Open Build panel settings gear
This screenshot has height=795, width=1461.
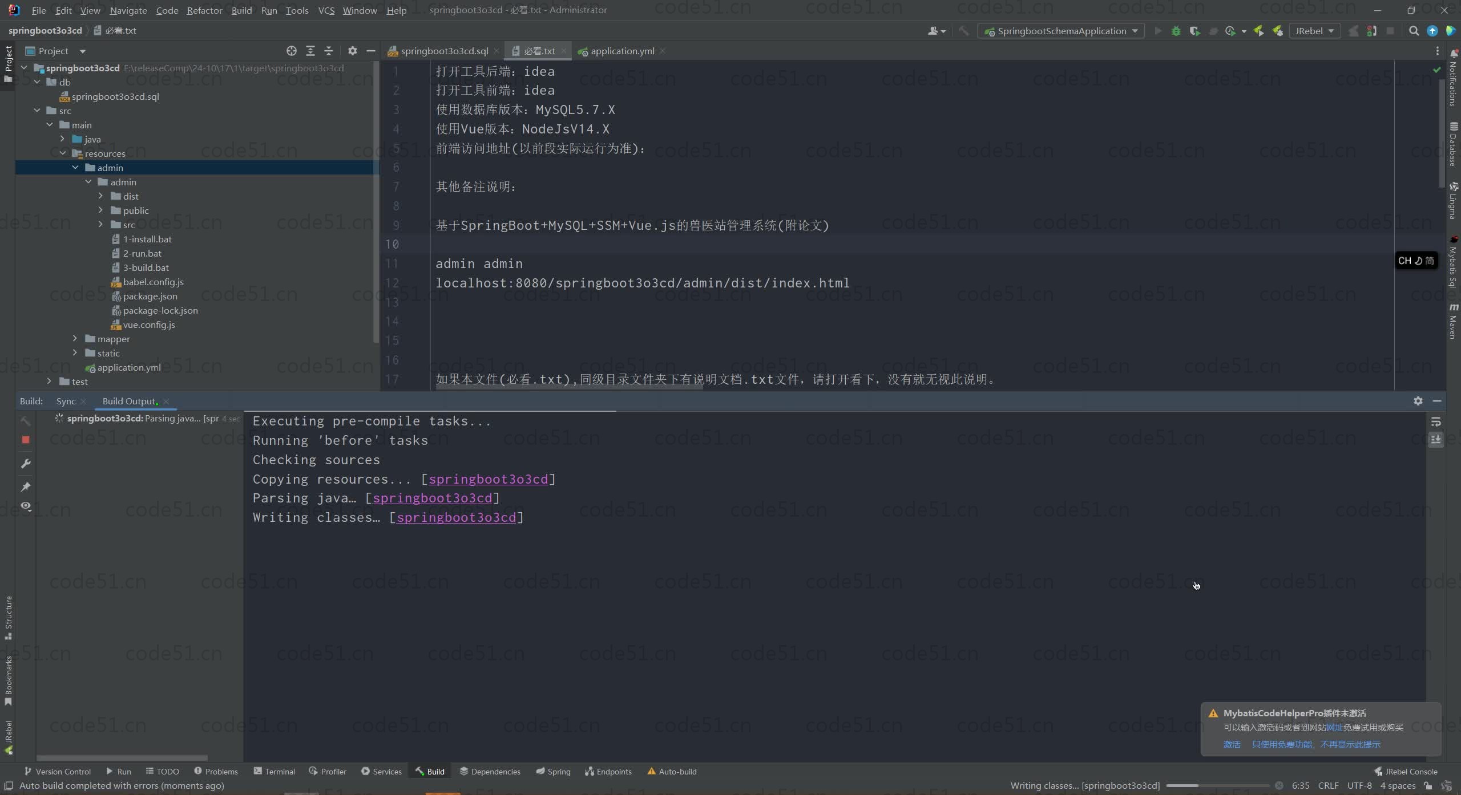click(x=1418, y=401)
